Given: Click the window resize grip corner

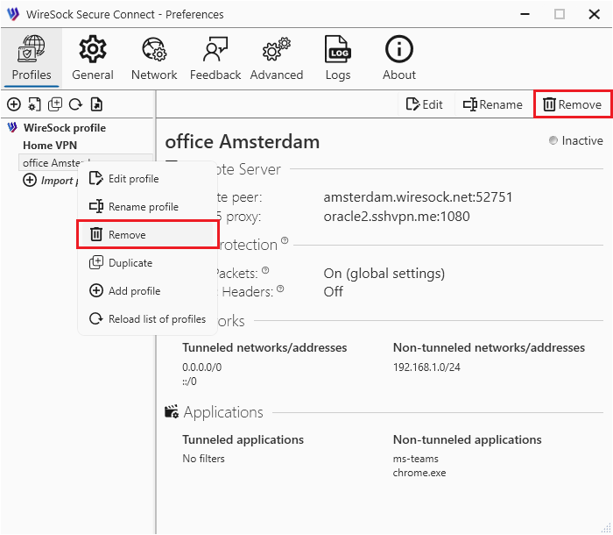Looking at the screenshot, I should (x=607, y=529).
